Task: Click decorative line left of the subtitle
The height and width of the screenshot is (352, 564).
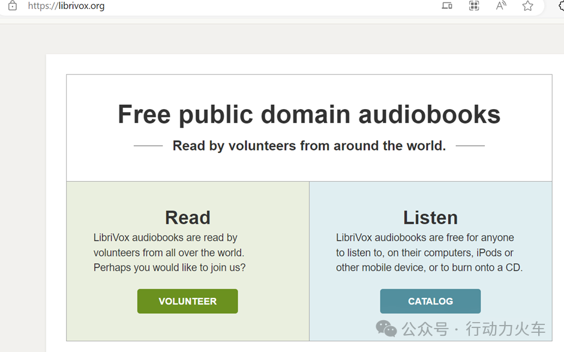Action: point(148,146)
